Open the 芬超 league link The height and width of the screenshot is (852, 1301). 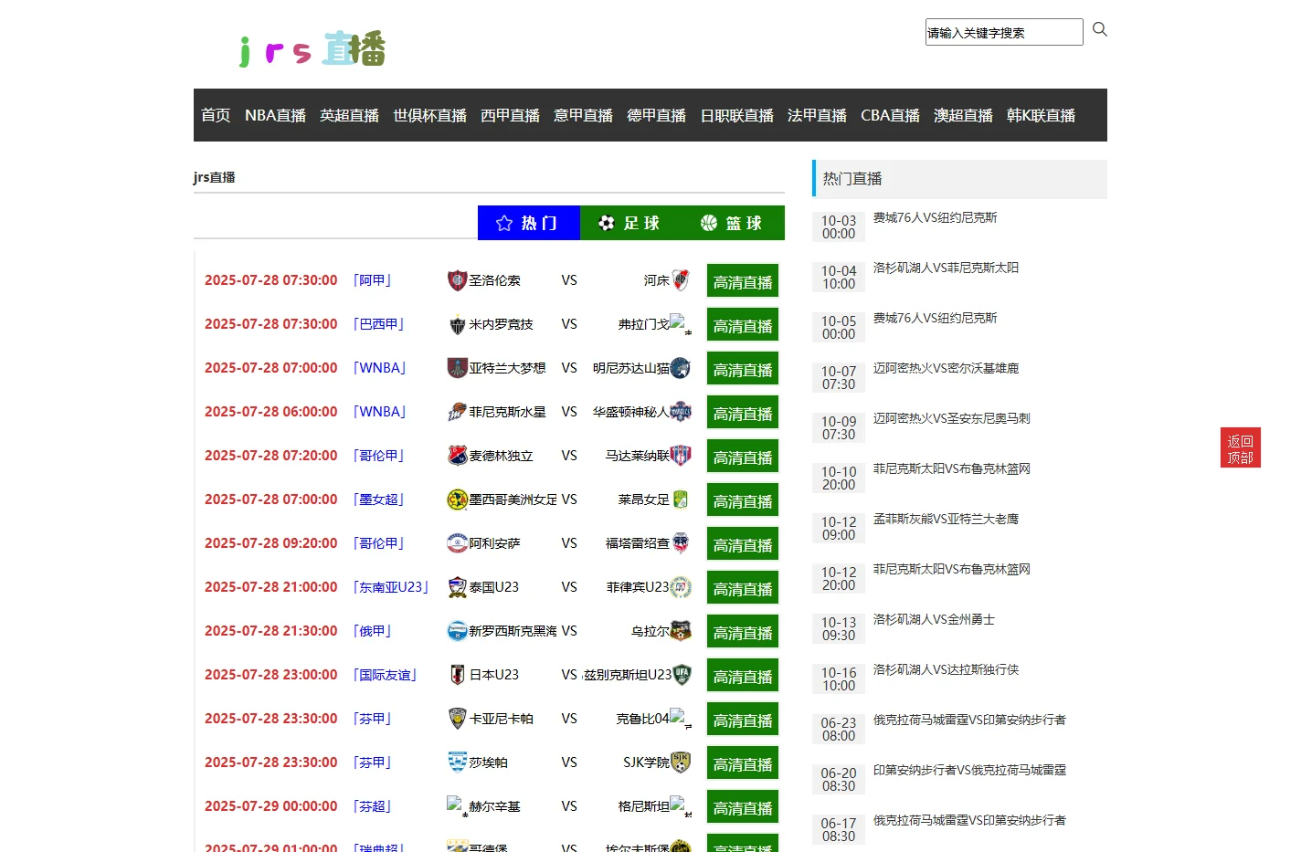[x=373, y=806]
